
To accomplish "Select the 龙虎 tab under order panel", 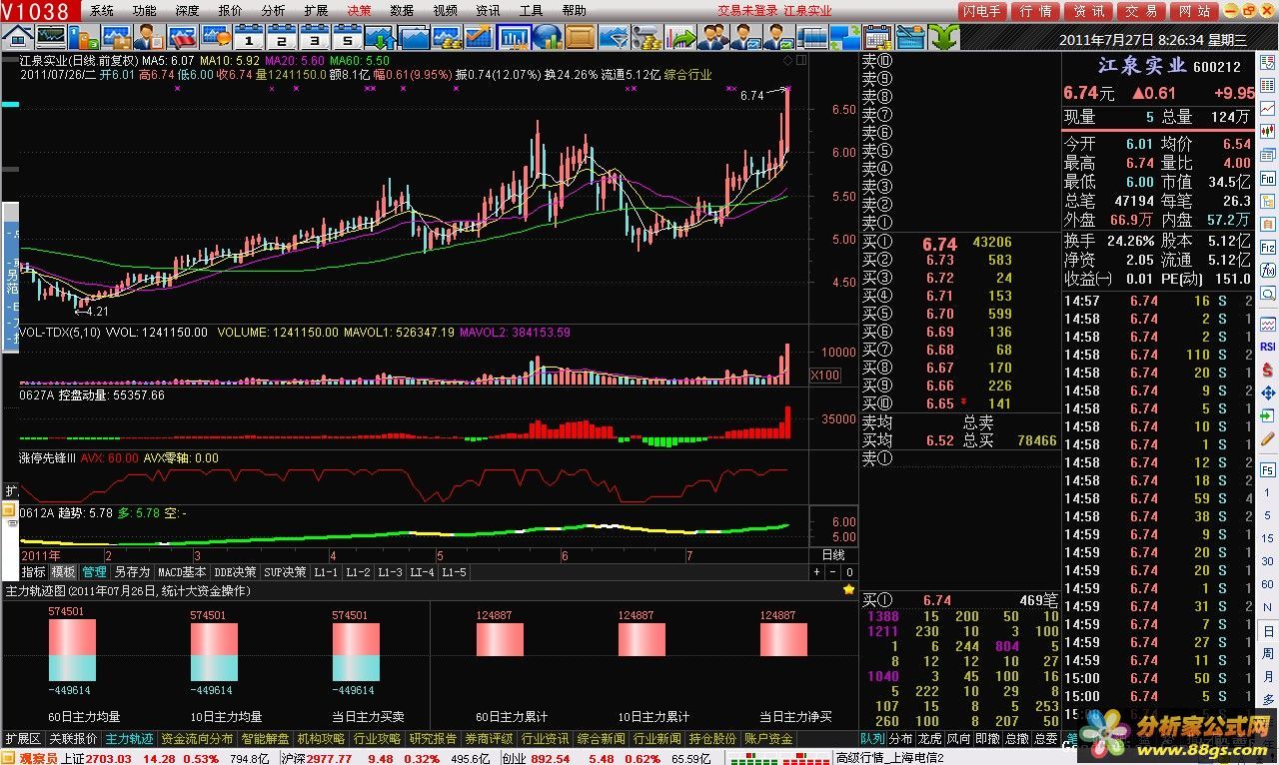I will click(x=930, y=739).
